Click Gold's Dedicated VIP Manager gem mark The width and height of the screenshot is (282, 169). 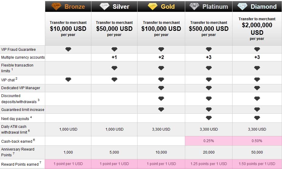[x=161, y=88]
